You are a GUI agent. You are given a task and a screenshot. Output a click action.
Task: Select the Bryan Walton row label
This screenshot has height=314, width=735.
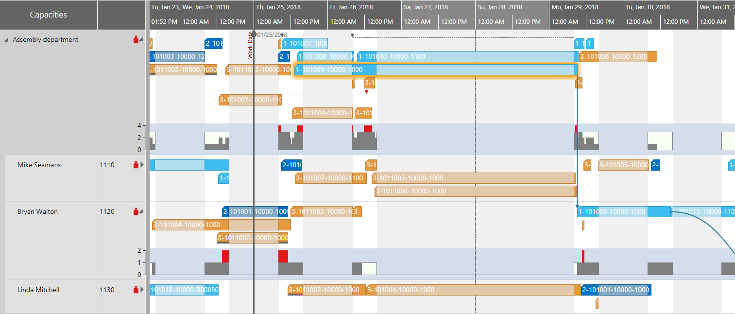coord(37,211)
